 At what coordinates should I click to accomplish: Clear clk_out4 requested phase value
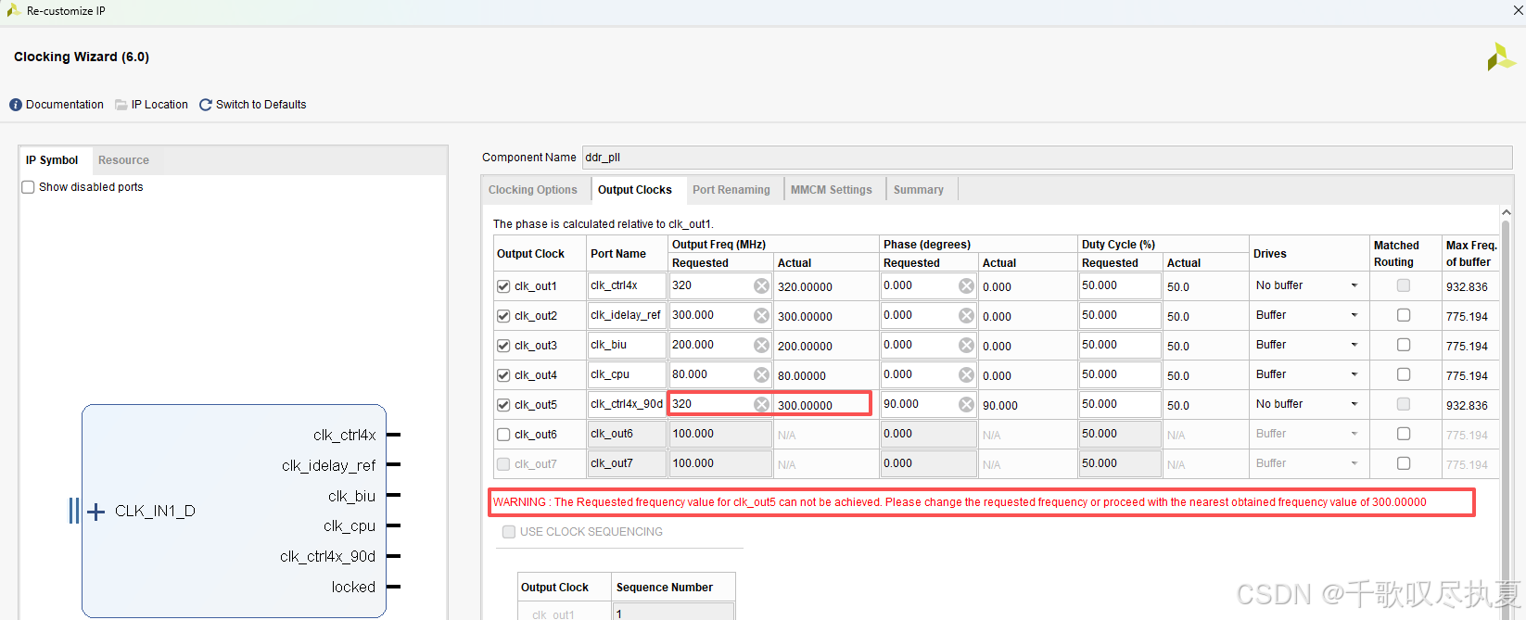tap(966, 375)
